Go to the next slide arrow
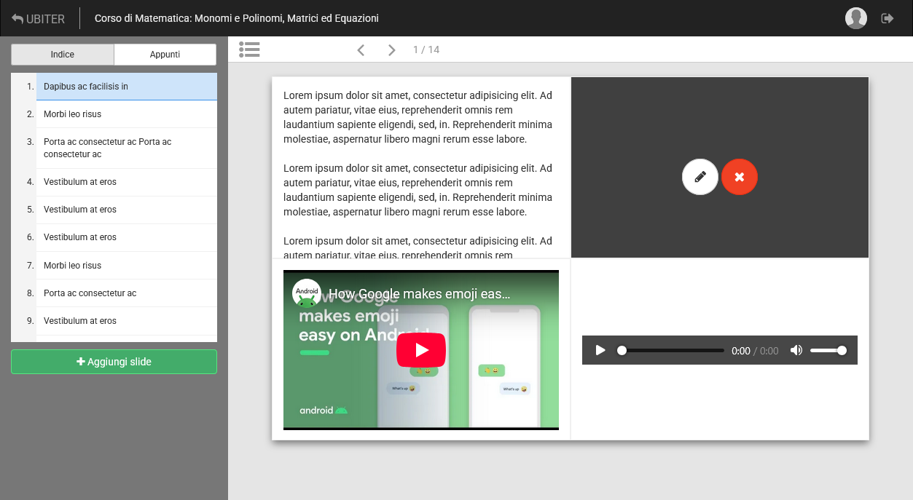Screen dimensions: 913x500 tap(392, 49)
